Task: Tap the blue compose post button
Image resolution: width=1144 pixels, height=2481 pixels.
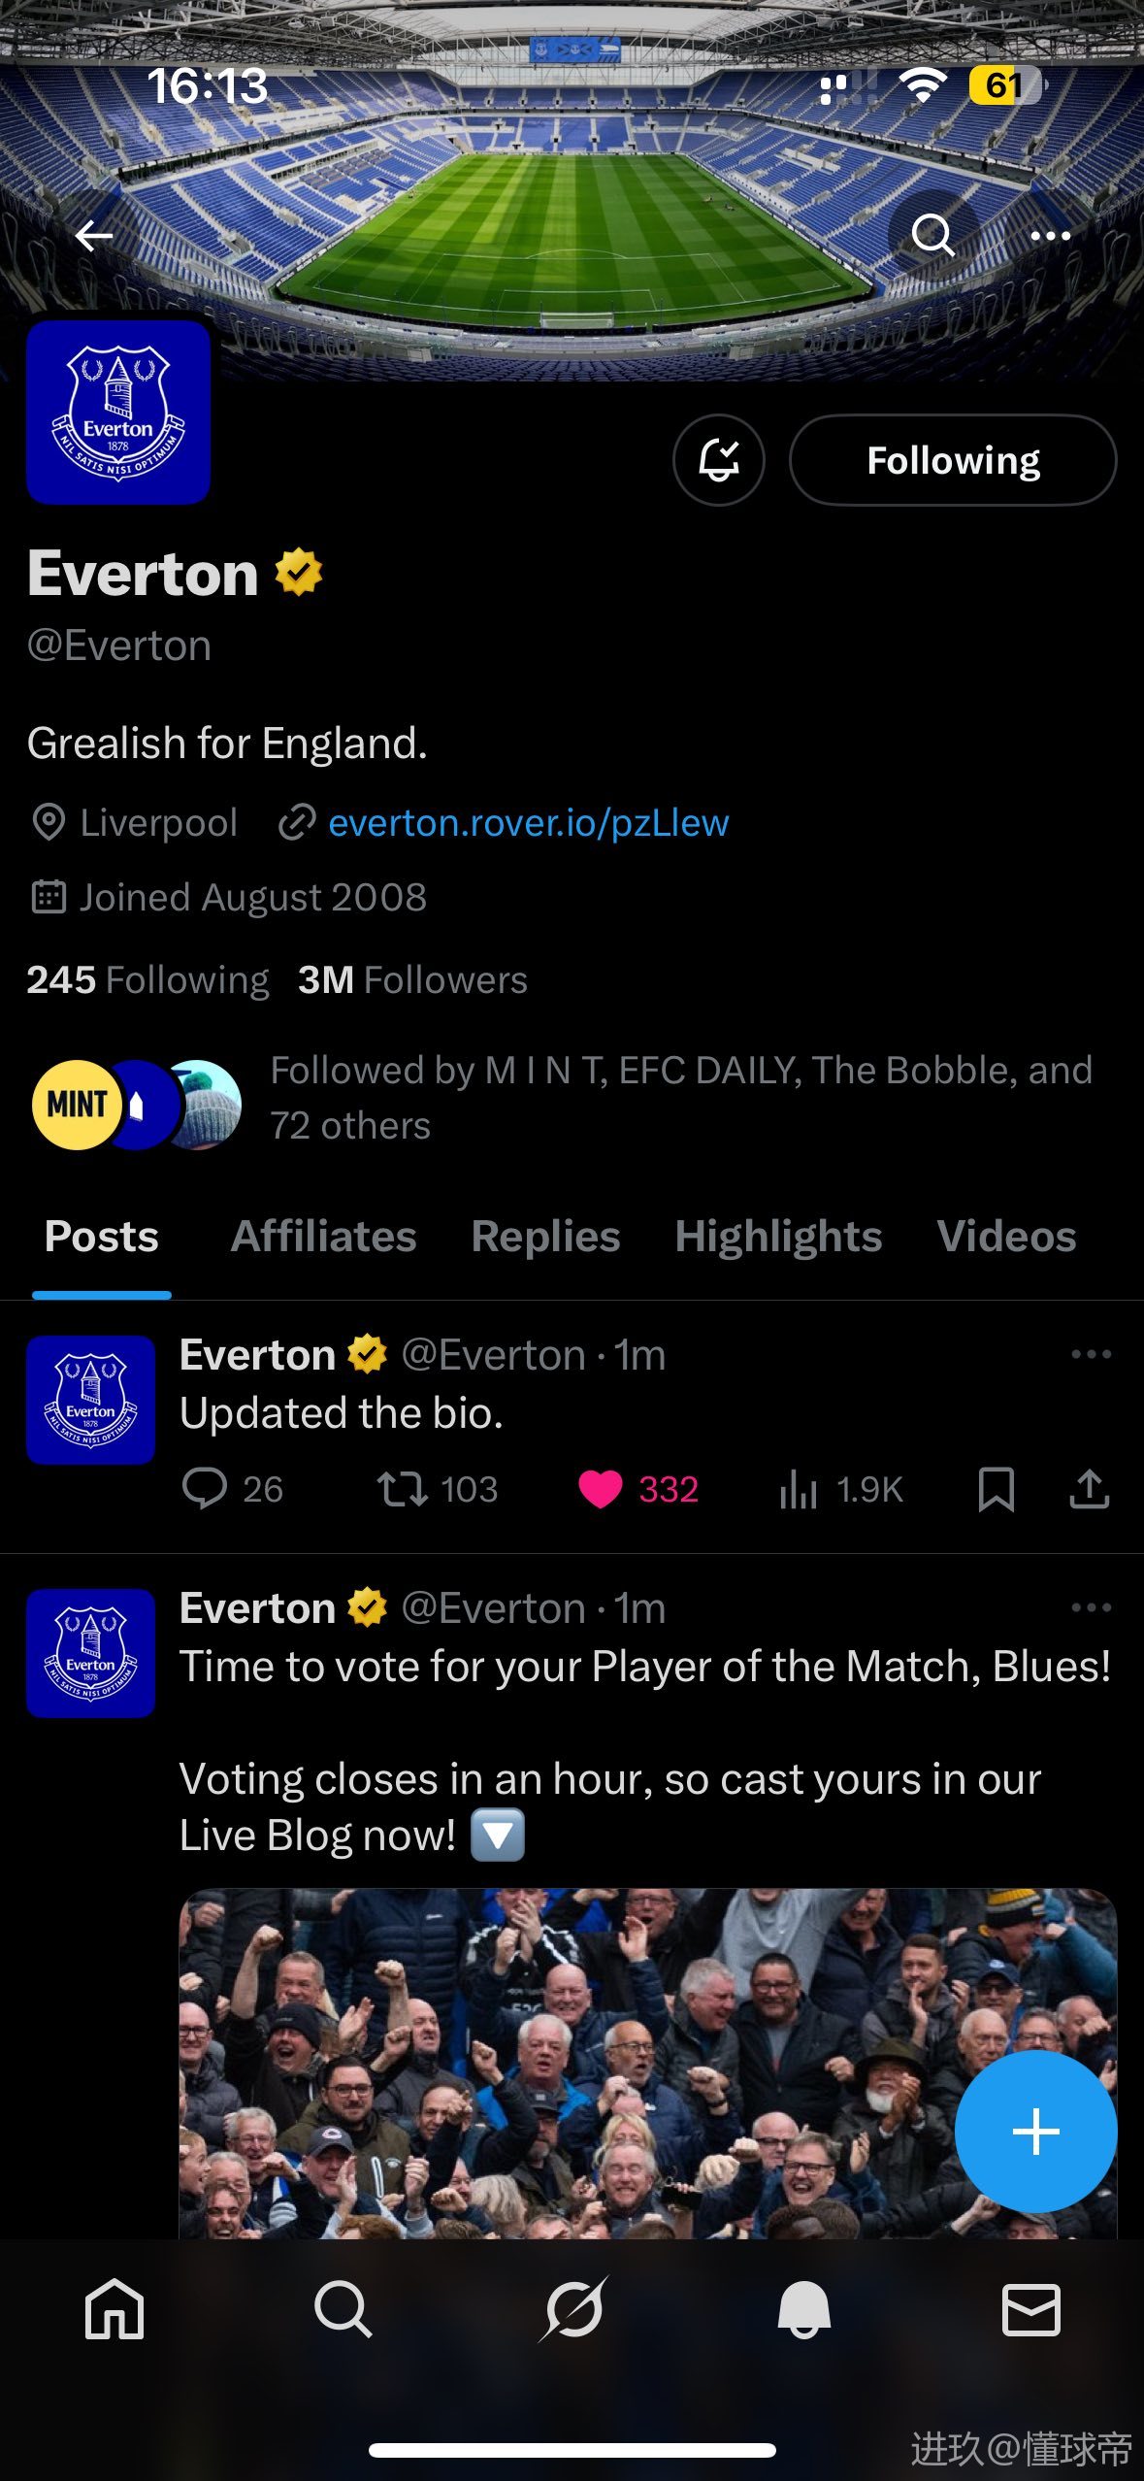Action: [1035, 2131]
